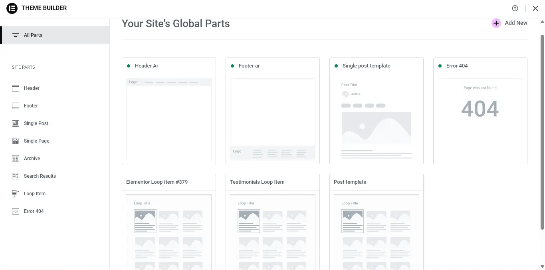This screenshot has width=545, height=270.
Task: Click green status dot on Header Ar
Action: point(129,66)
